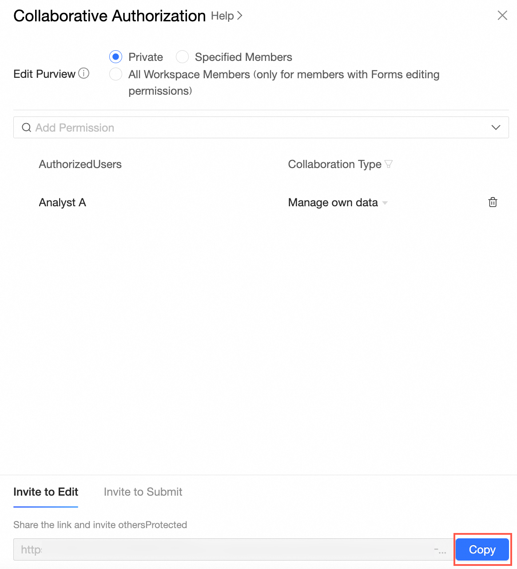Open the Help link
The height and width of the screenshot is (569, 517).
pos(222,16)
